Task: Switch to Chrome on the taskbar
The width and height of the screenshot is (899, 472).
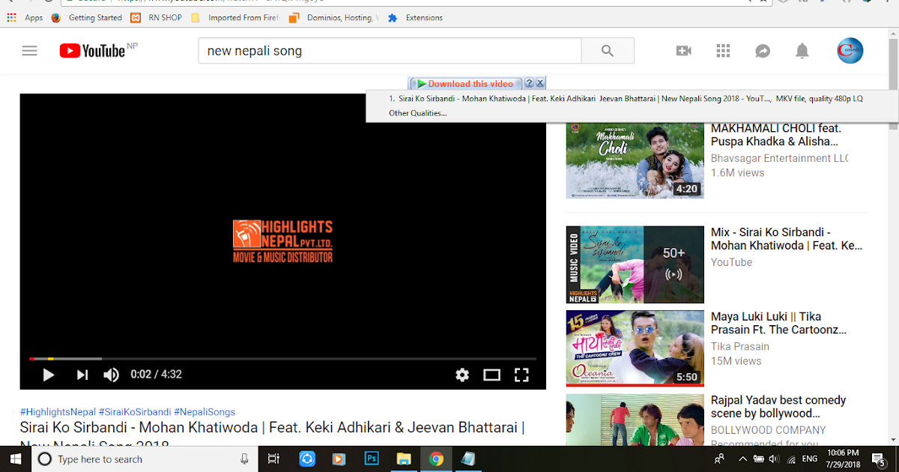Action: [x=436, y=459]
